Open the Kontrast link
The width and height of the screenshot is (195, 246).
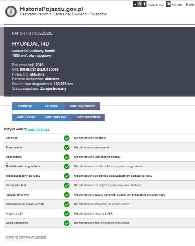coord(177,5)
